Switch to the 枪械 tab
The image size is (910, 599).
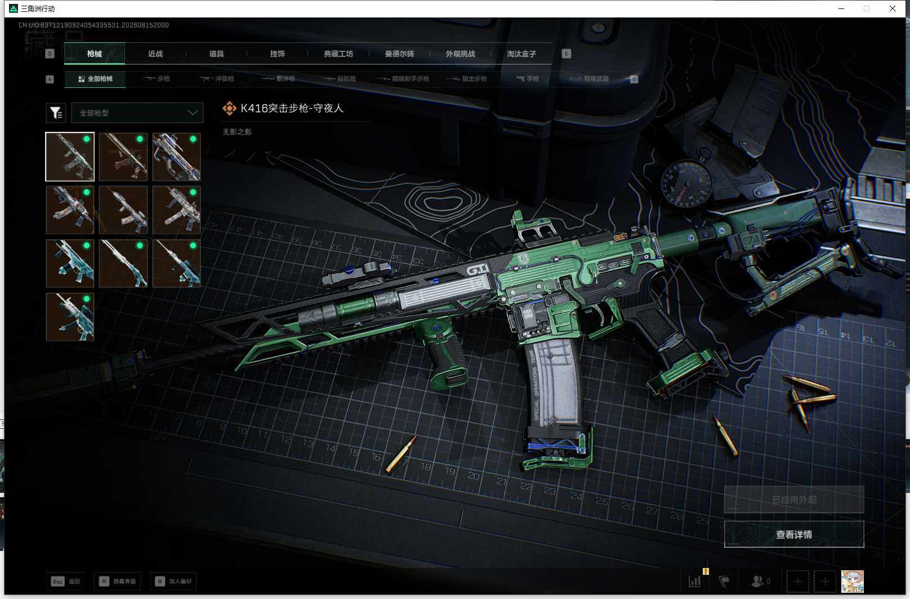95,54
